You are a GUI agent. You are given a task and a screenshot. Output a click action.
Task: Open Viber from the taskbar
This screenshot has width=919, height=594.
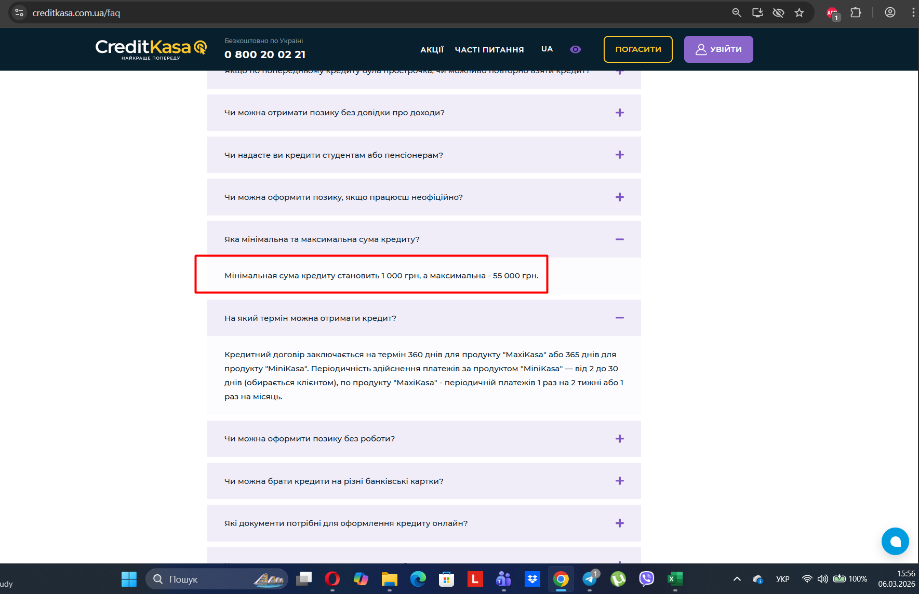[646, 578]
